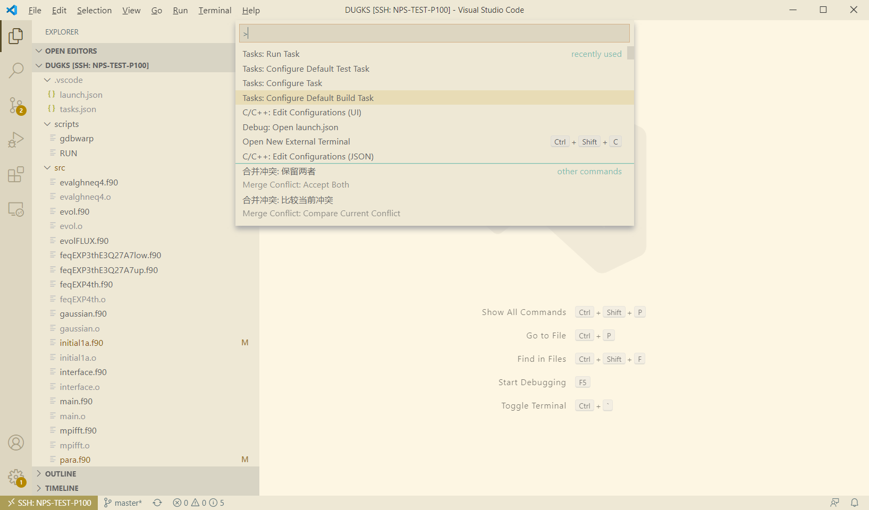Viewport: 869px width, 510px height.
Task: Open gaussian.f90 file
Action: tap(83, 313)
